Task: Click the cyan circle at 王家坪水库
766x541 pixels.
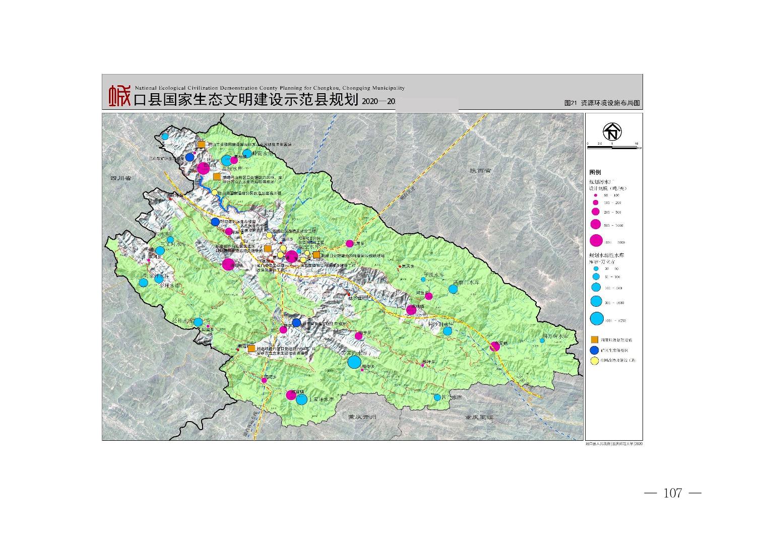Action: (x=301, y=400)
